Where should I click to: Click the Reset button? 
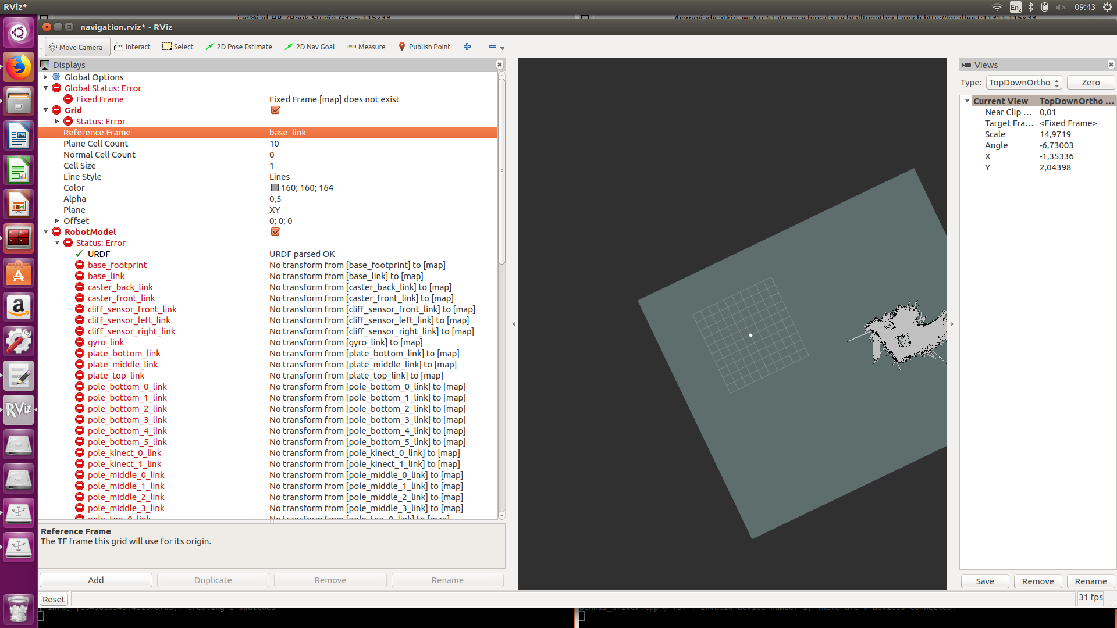[54, 599]
